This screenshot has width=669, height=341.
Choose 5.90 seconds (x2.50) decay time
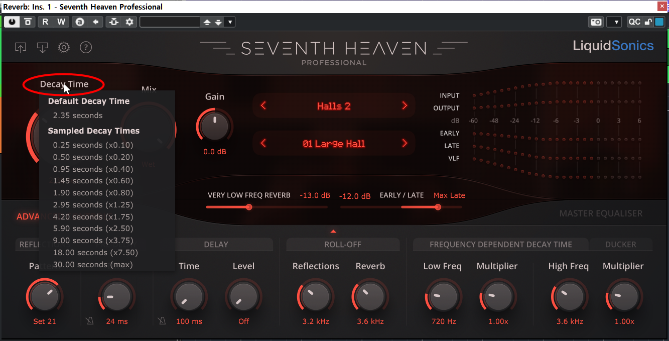pyautogui.click(x=93, y=229)
